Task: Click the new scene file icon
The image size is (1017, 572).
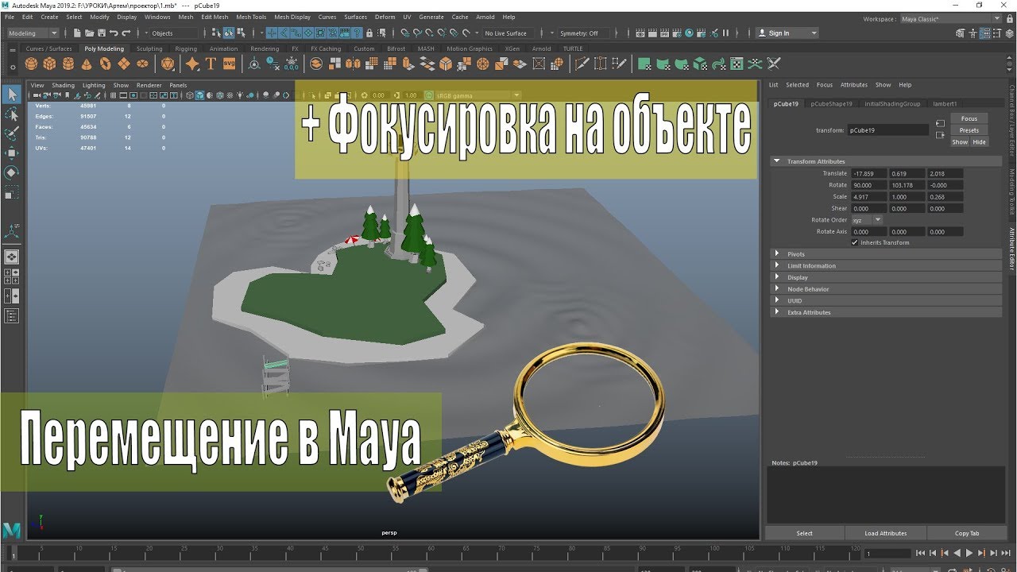Action: coord(76,33)
